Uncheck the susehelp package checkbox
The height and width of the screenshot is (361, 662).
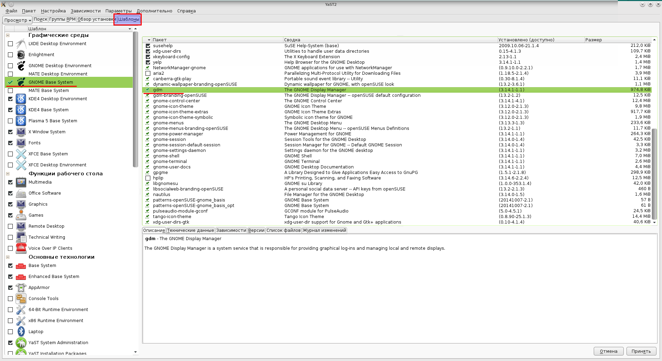148,46
